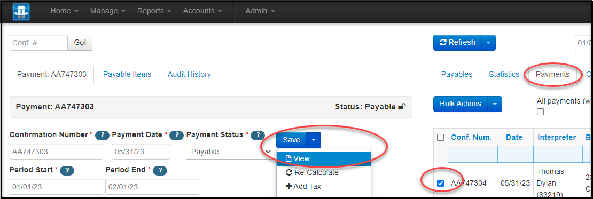This screenshot has height=199, width=593.
Task: Toggle the select-all checkbox in table header
Action: 440,138
